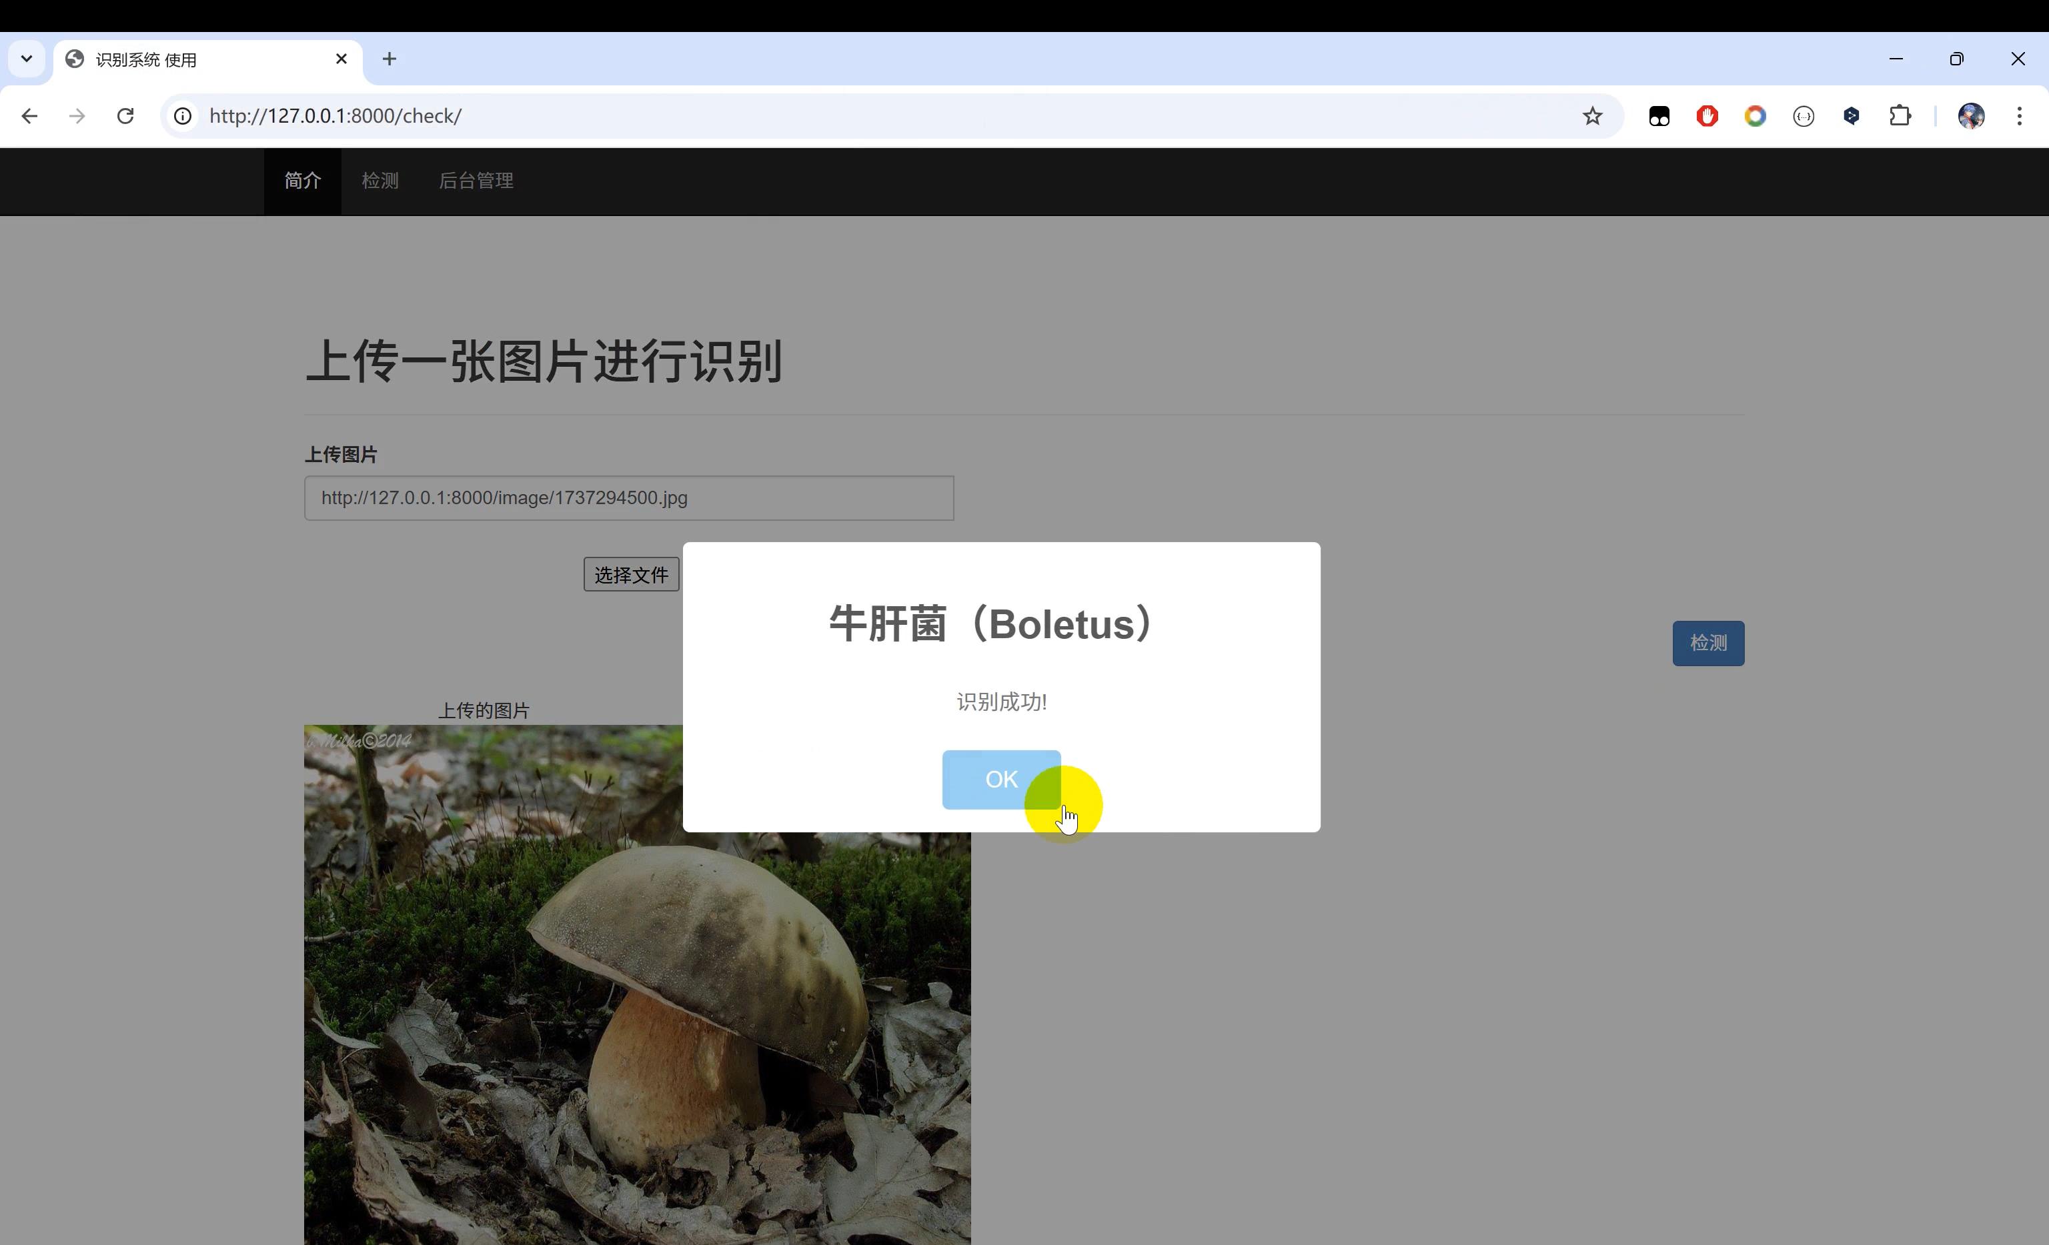Viewport: 2049px width, 1245px height.
Task: Reload the current page
Action: 125,115
